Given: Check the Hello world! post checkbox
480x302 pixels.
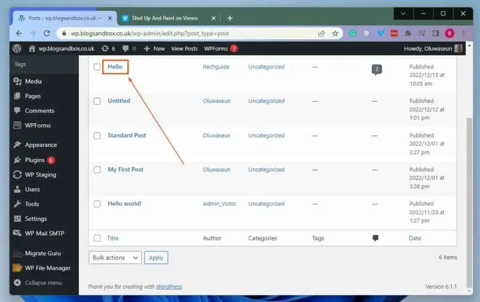Looking at the screenshot, I should (97, 204).
